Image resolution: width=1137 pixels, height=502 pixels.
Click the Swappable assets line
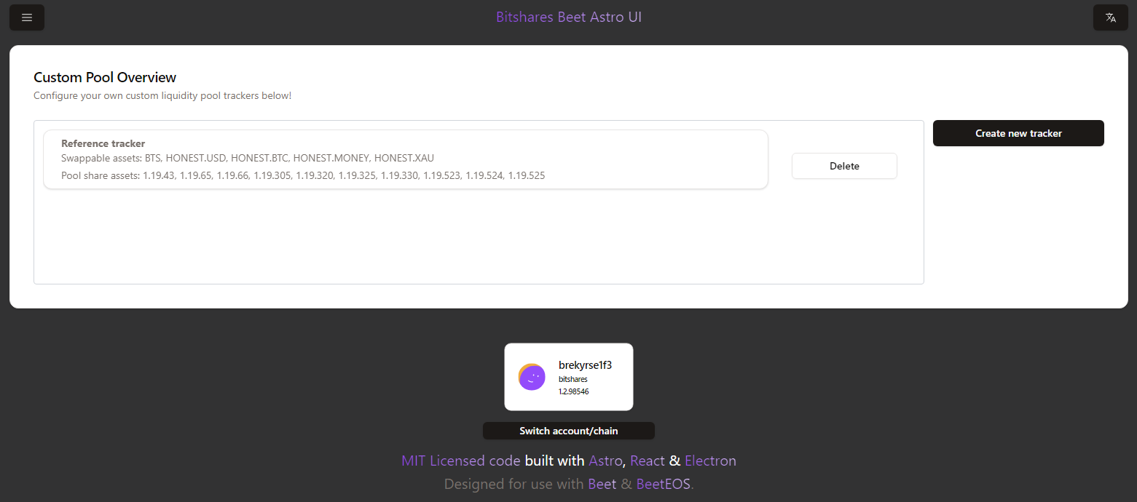[x=248, y=158]
